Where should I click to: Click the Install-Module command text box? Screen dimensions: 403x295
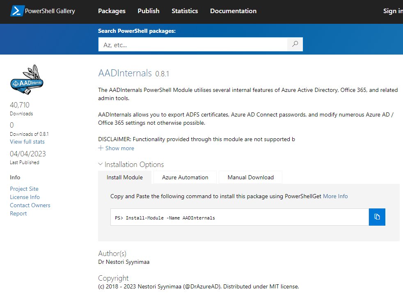[240, 217]
